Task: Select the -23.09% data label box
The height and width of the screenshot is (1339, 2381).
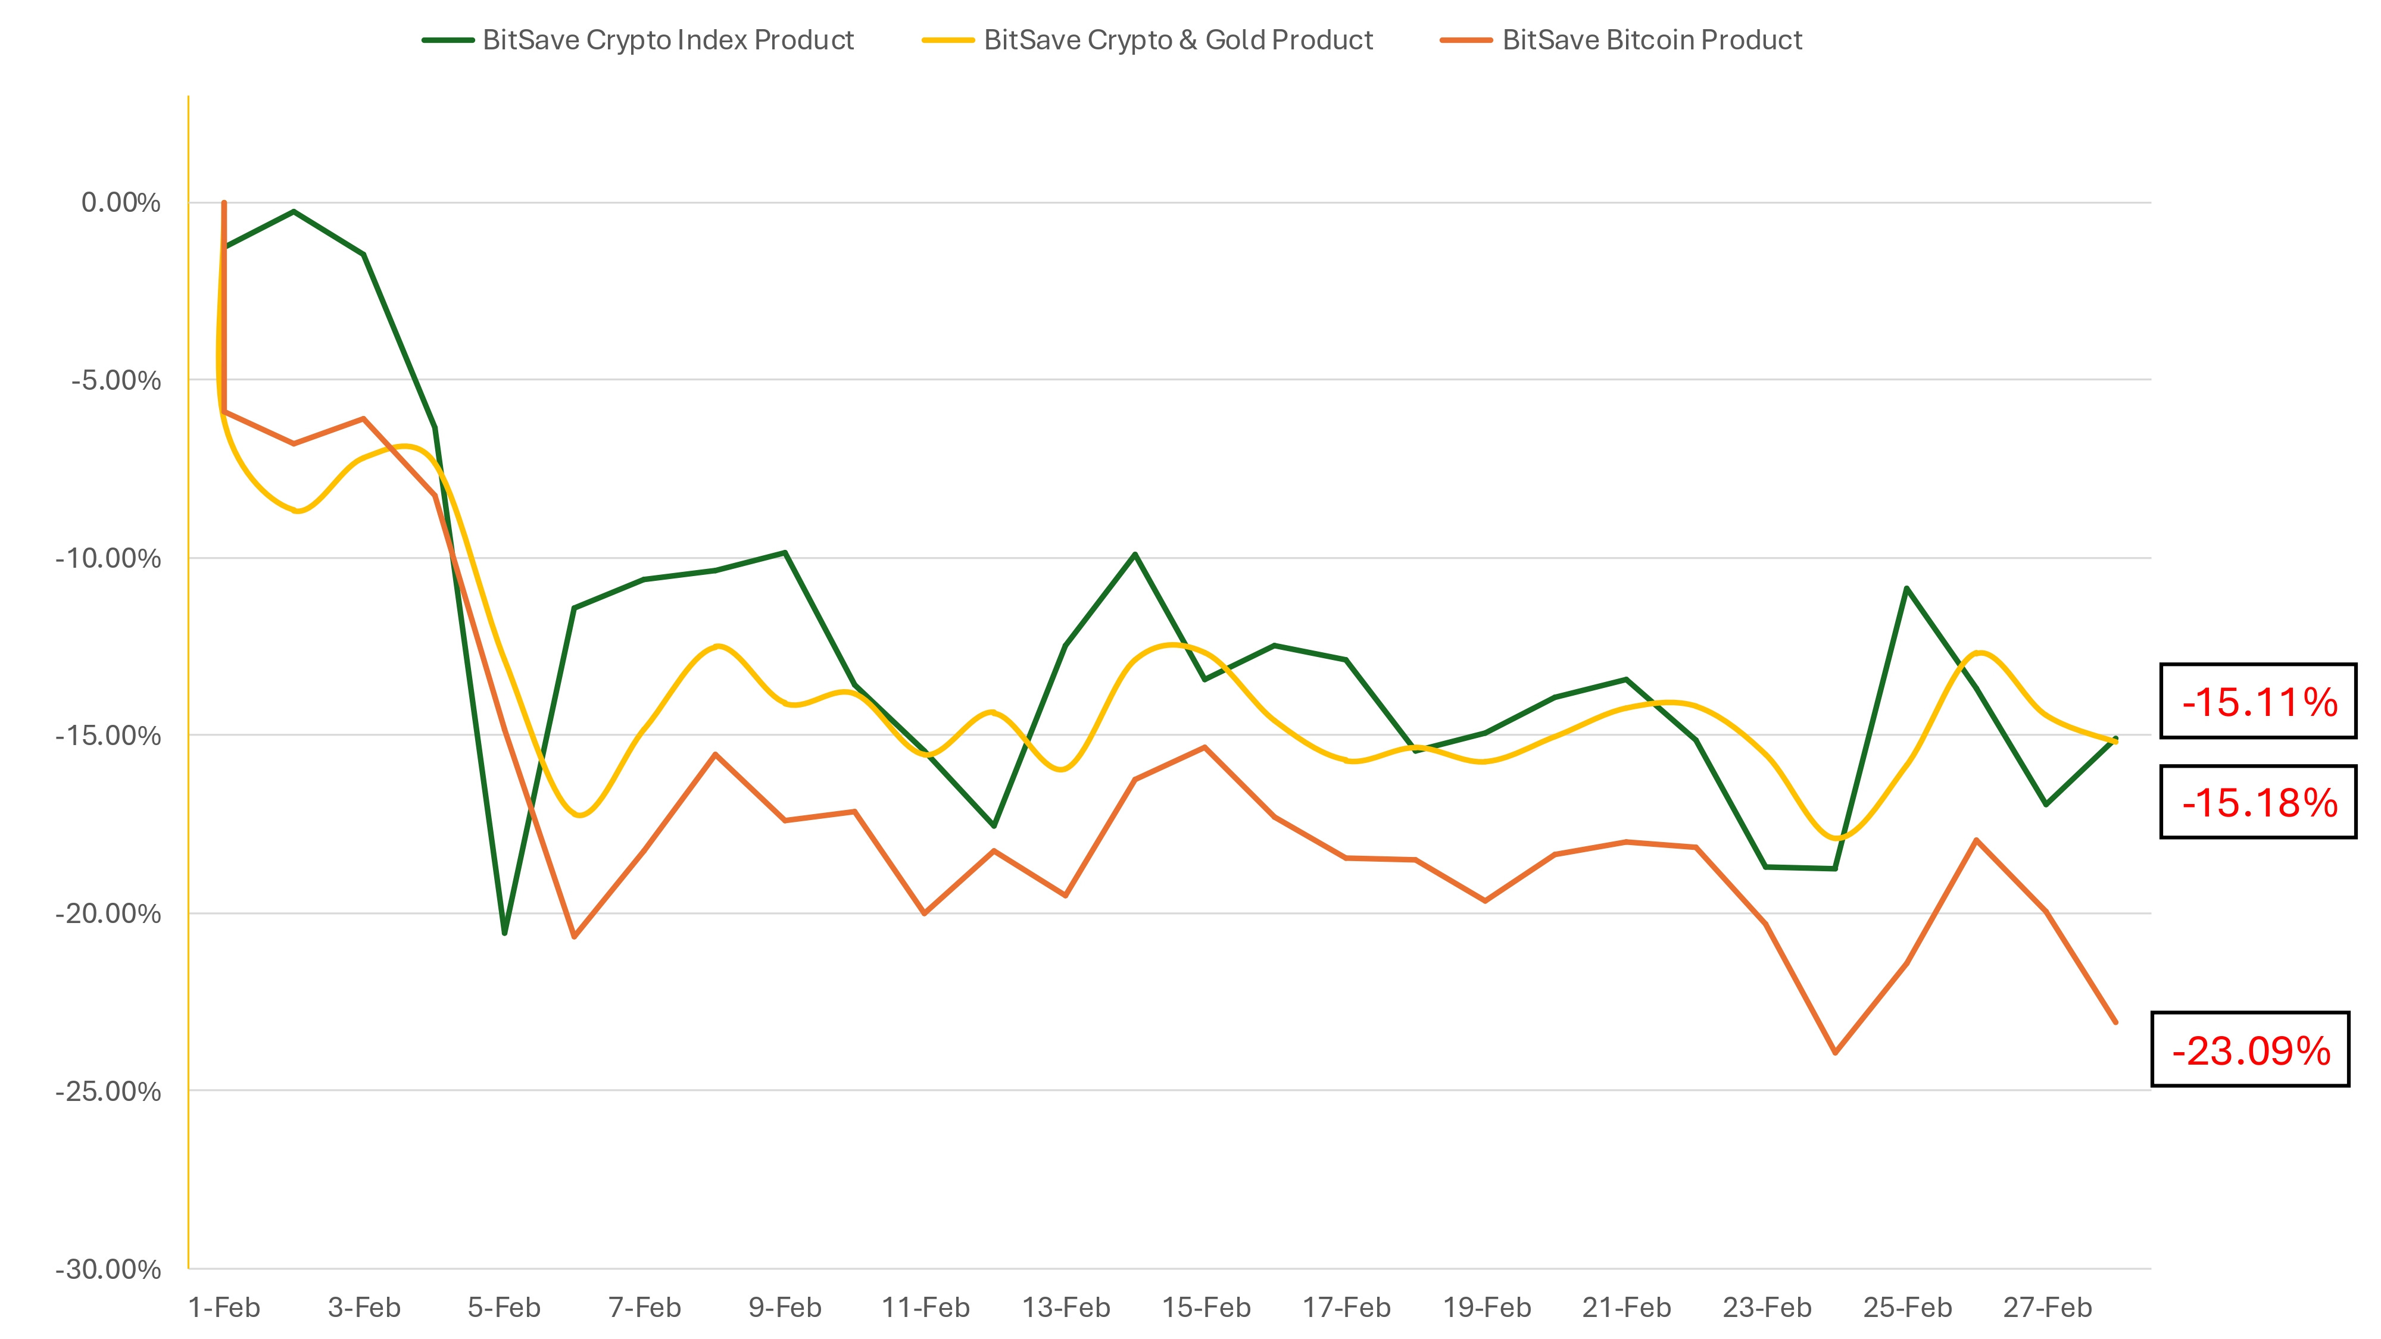Action: tap(2250, 1050)
